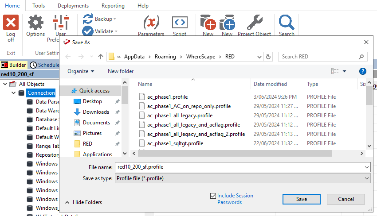Refresh the RED folder listing

point(268,57)
